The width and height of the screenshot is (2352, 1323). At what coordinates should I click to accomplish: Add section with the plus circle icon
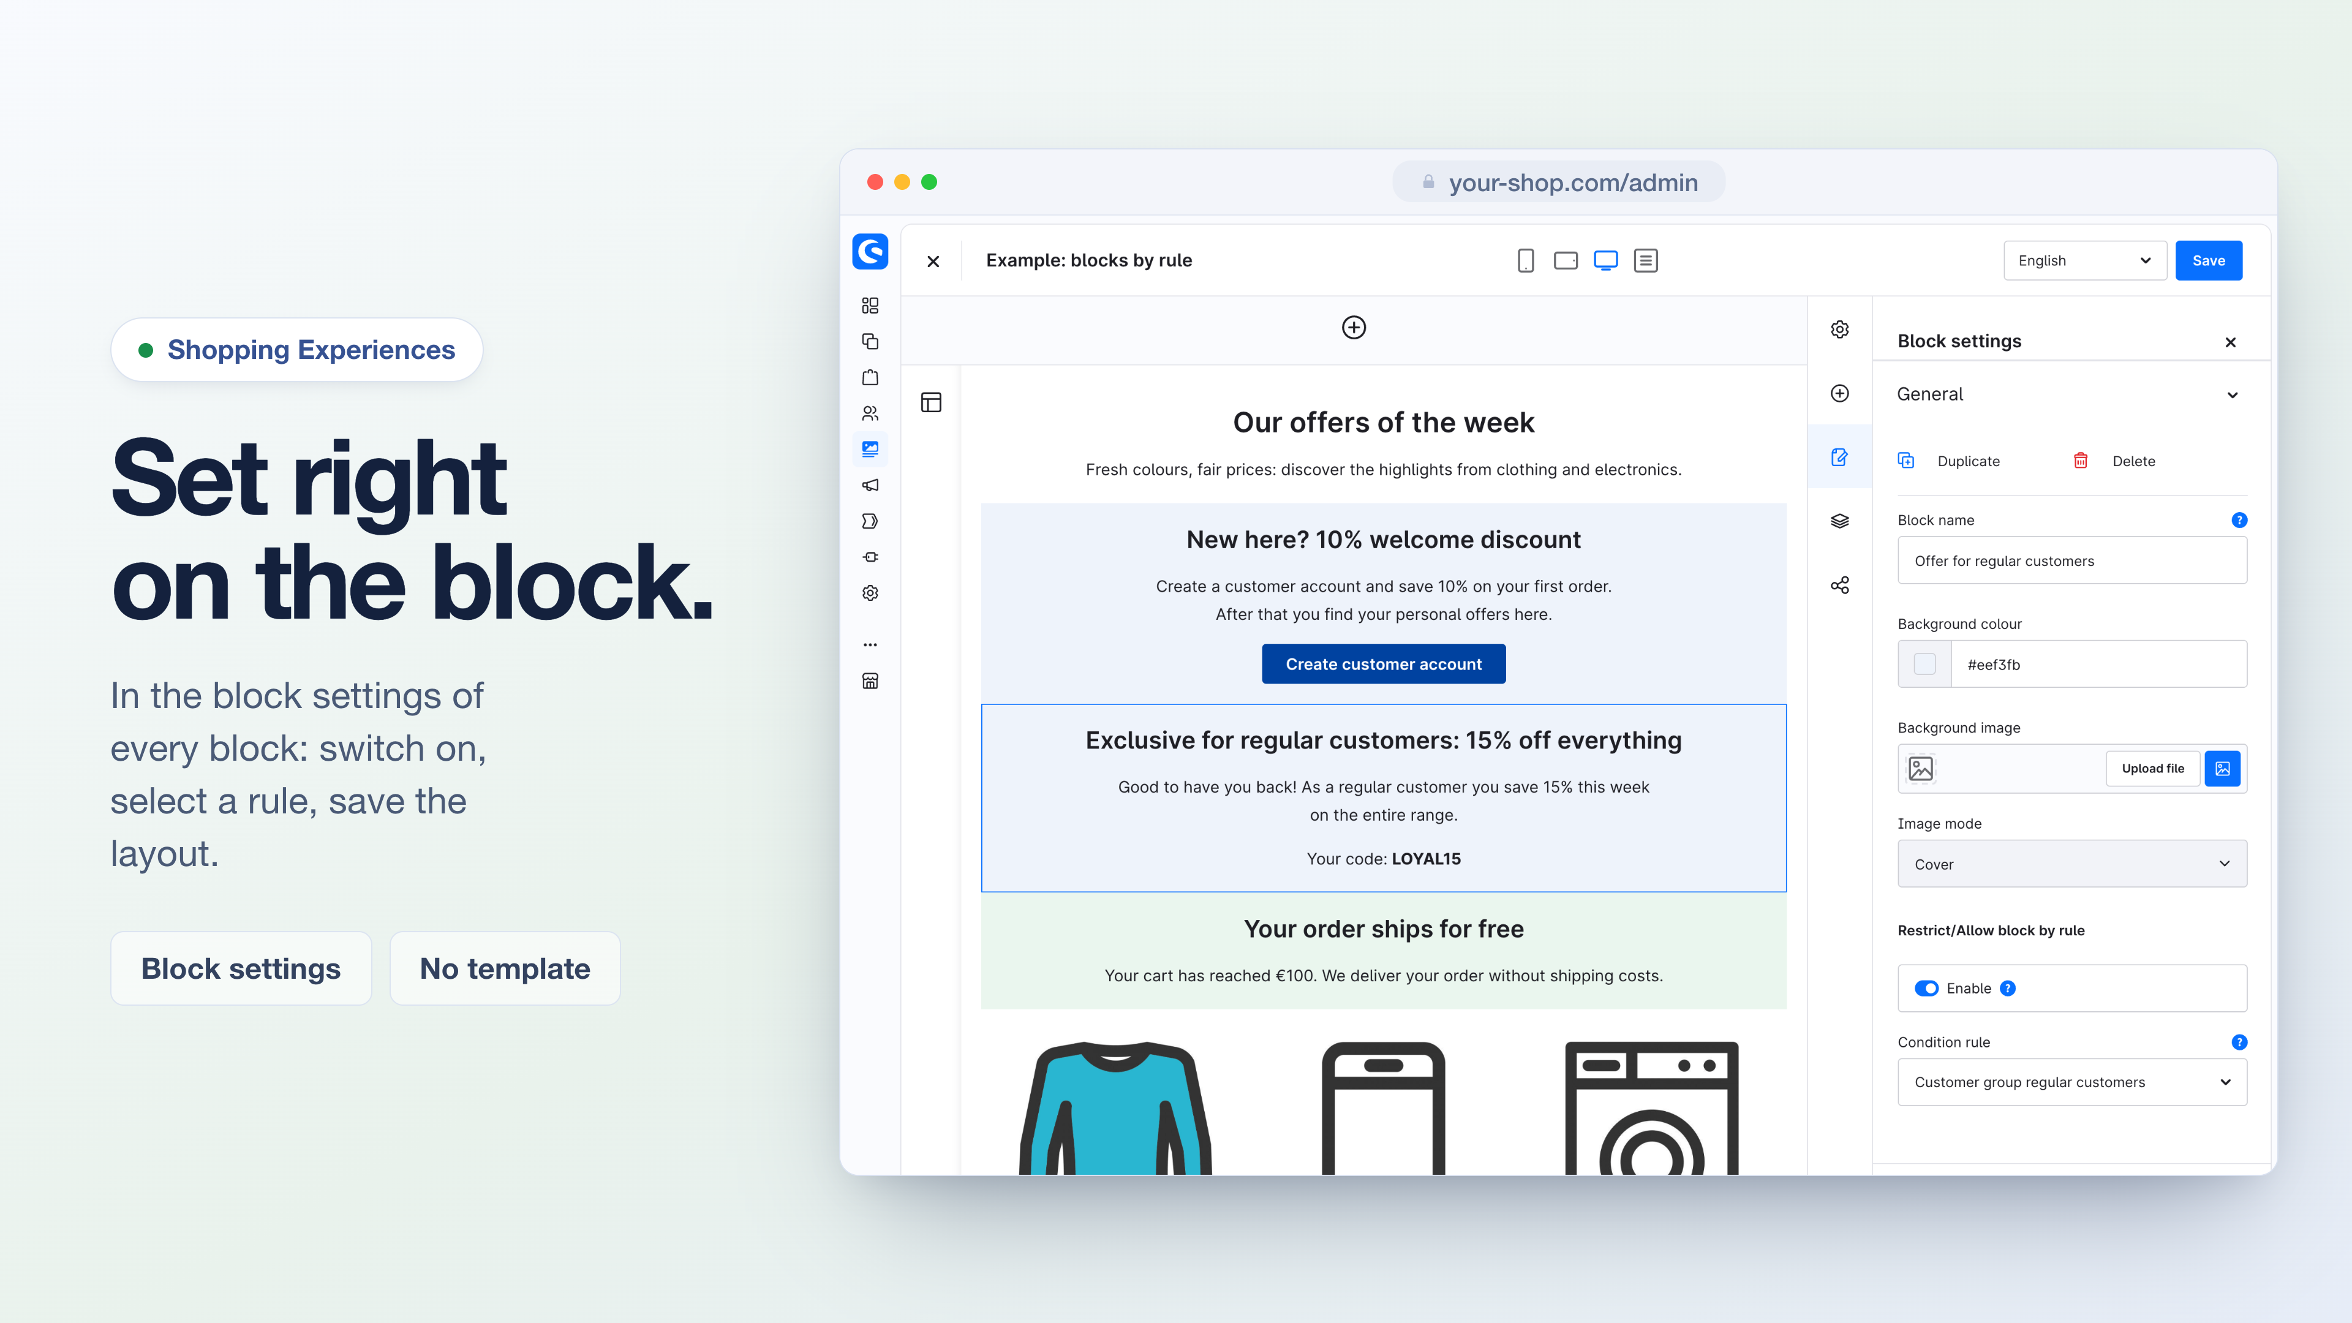coord(1354,327)
